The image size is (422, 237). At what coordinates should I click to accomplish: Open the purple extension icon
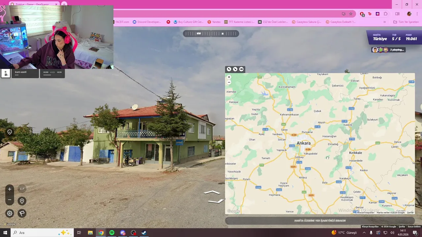pos(377,14)
